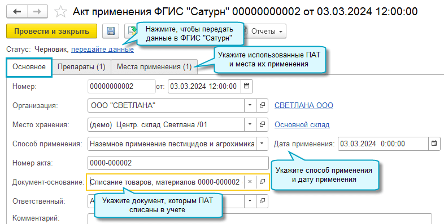The width and height of the screenshot is (444, 224).
Task: Follow the Основной склад link
Action: point(302,125)
